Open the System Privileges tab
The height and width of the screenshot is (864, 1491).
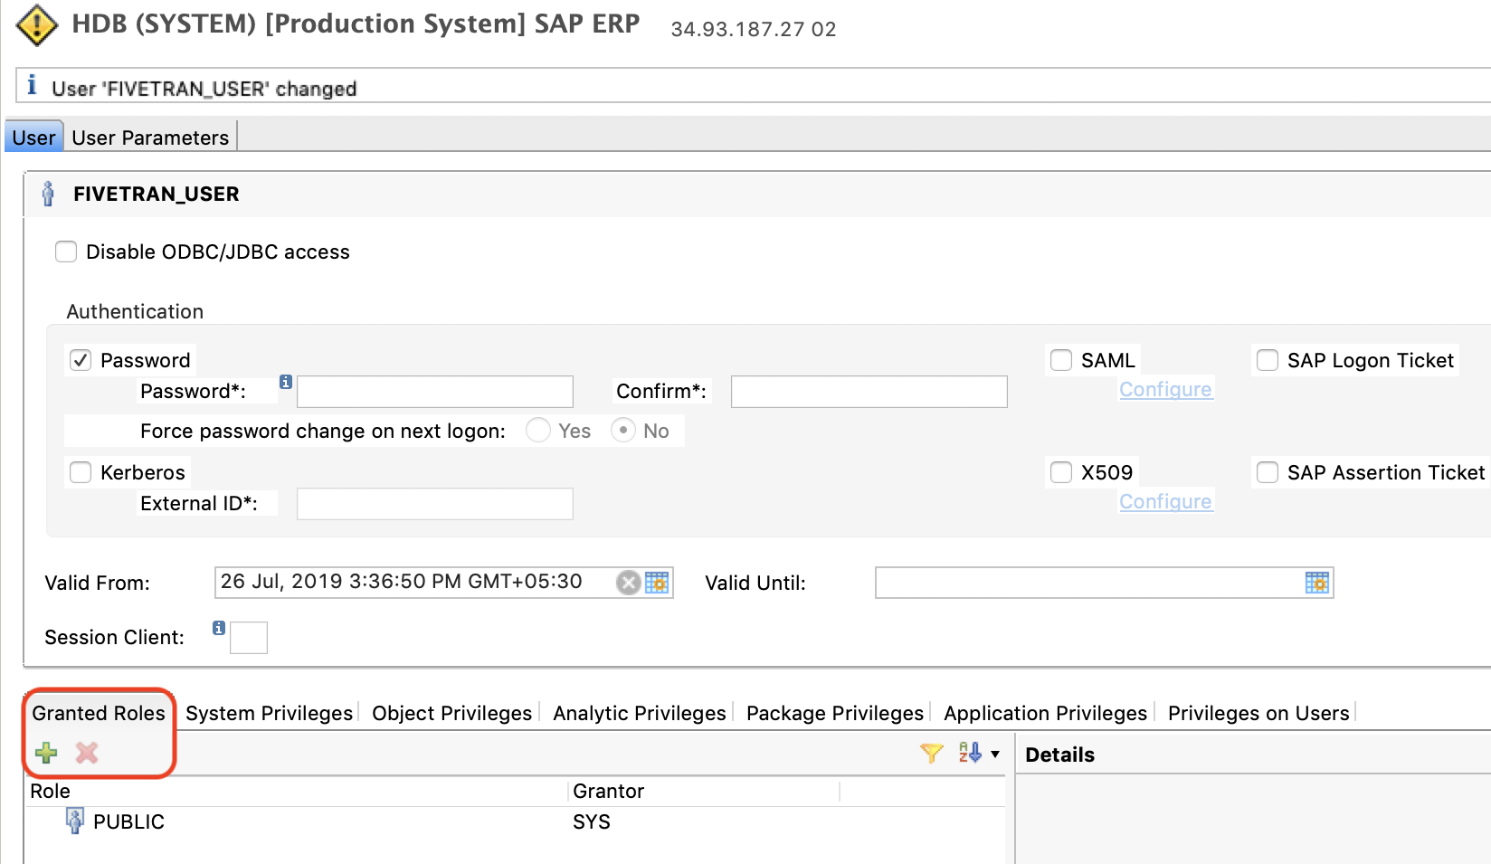269,713
